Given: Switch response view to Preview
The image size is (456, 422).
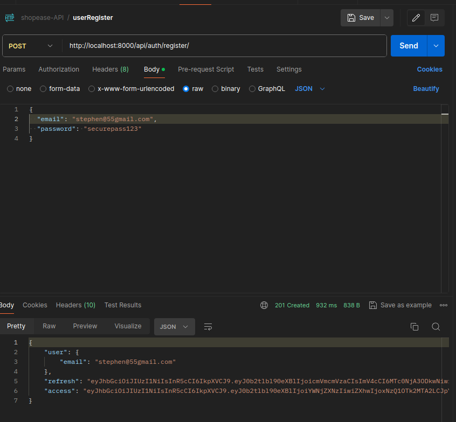Looking at the screenshot, I should click(x=85, y=326).
